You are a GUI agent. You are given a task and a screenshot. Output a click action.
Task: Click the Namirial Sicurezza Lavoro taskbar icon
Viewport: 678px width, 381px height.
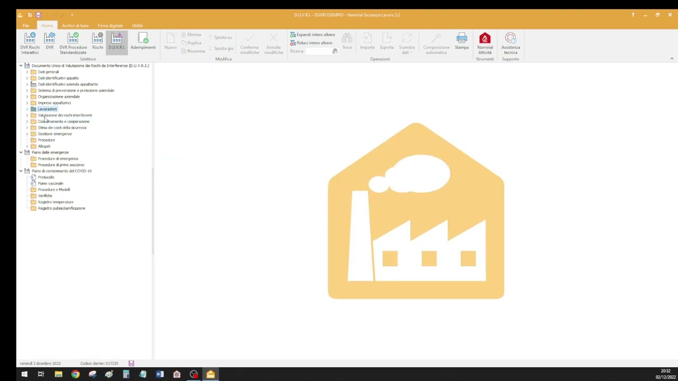(211, 374)
